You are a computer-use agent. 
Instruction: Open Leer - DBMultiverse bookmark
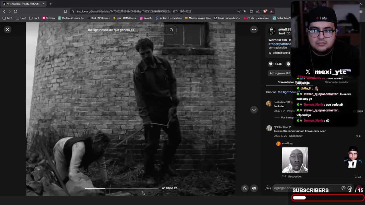[x=124, y=18]
